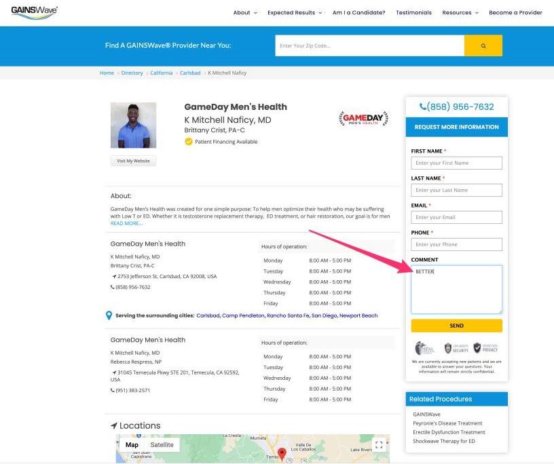Click the phone icon by (858) 956-7632 listing

[x=112, y=287]
